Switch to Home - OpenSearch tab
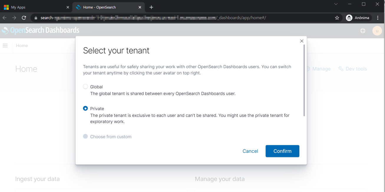The image size is (385, 192). (x=108, y=7)
